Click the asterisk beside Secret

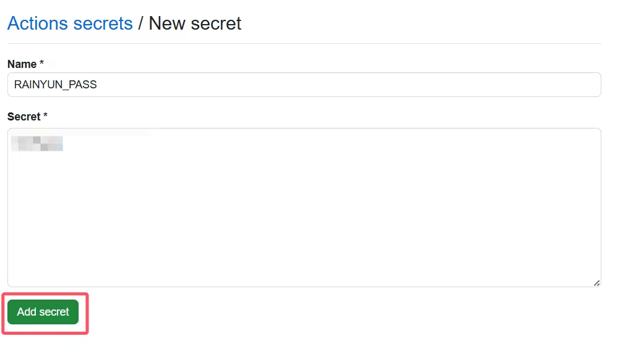[46, 117]
